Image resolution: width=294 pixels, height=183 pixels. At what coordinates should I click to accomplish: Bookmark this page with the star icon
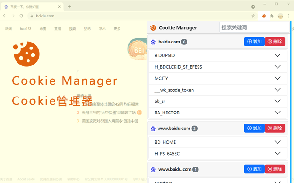pyautogui.click(x=253, y=16)
